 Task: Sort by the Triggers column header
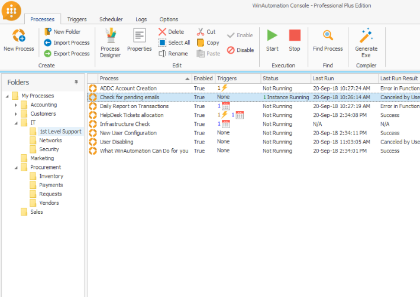pos(238,79)
